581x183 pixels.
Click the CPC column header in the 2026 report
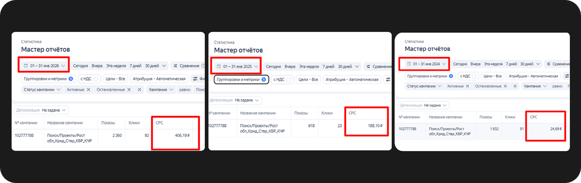159,123
